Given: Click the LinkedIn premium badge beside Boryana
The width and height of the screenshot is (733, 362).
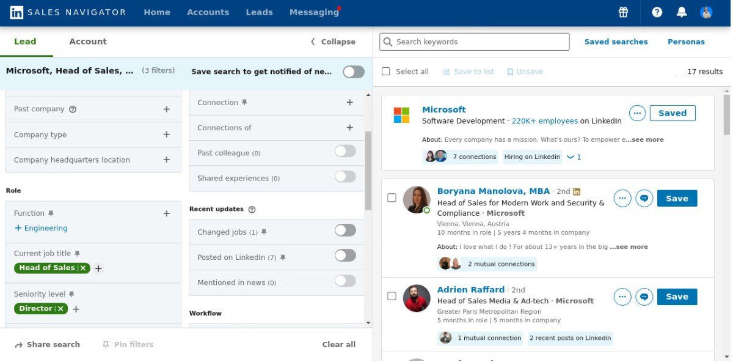Looking at the screenshot, I should point(576,191).
